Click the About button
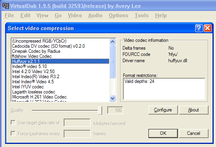 [x=194, y=110]
